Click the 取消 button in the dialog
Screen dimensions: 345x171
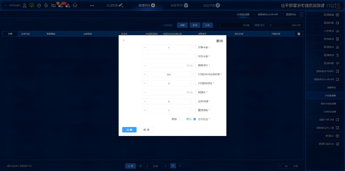click(146, 130)
